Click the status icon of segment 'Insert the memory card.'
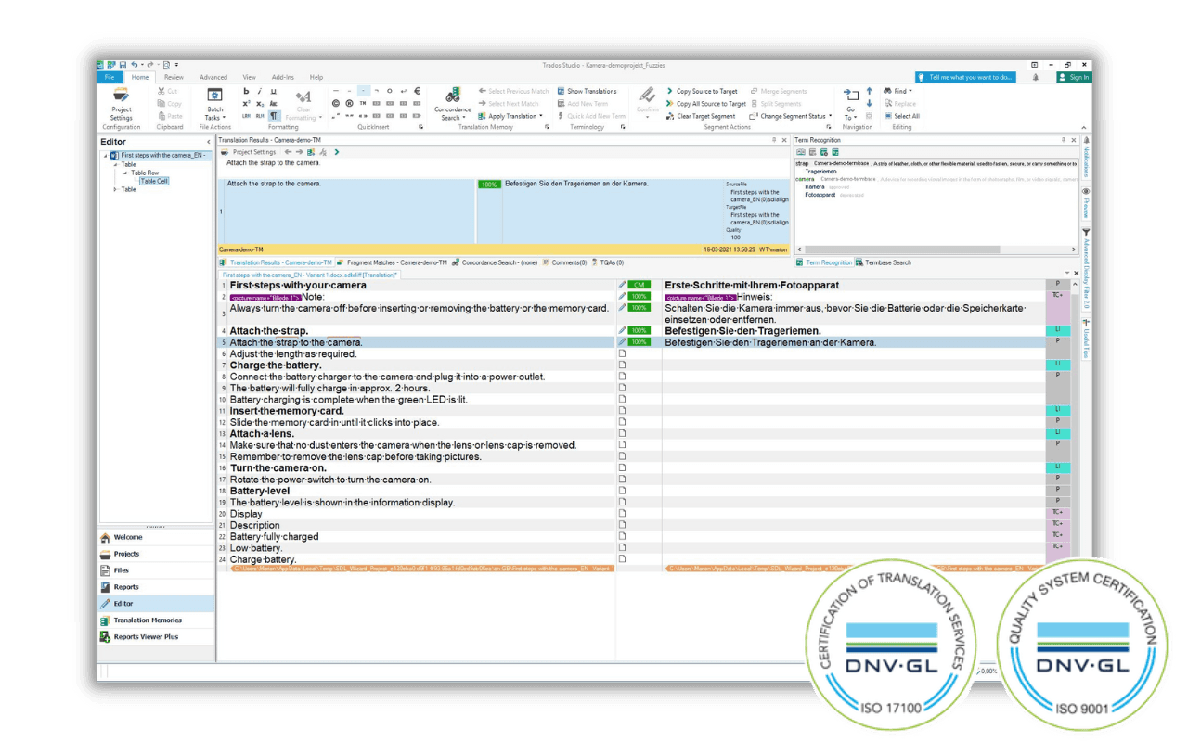 622,411
